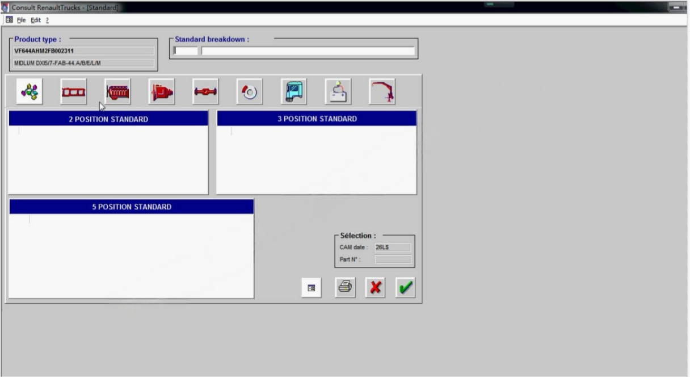Click inside the 3 POSITION STANDARD list area
Viewport: 690px width, 377px height.
tap(317, 160)
